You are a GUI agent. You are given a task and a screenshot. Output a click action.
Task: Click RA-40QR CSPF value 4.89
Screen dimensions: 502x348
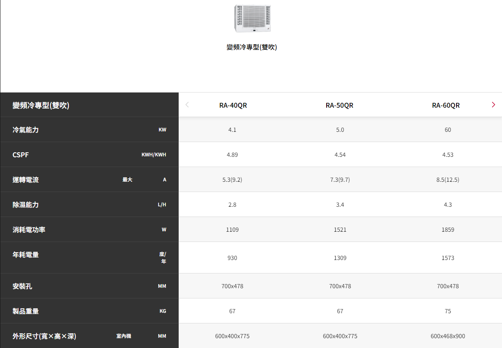tap(232, 155)
